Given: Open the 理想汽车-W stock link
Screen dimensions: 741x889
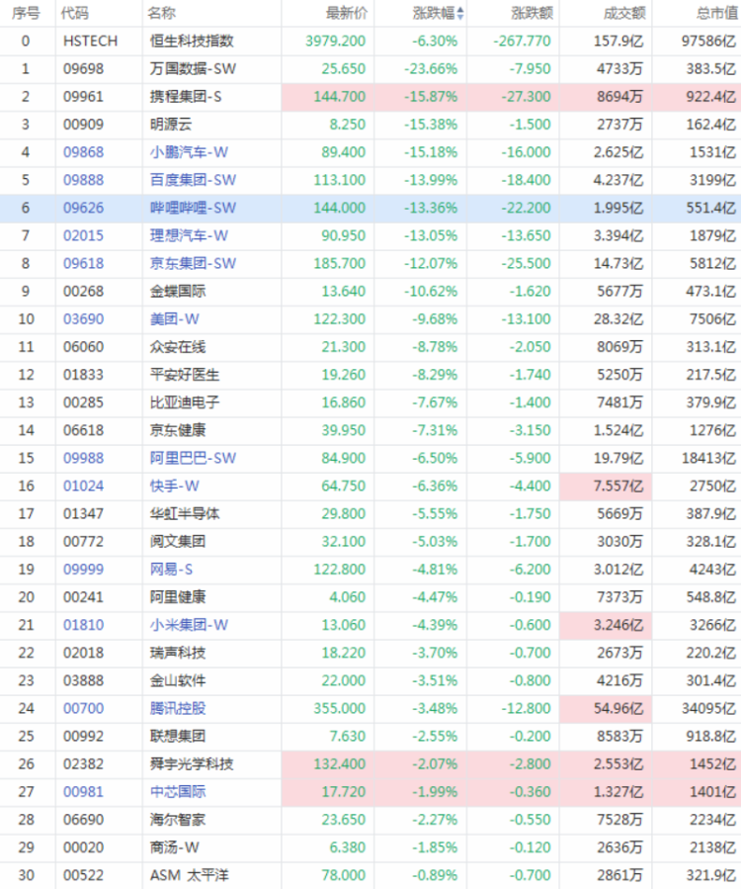Looking at the screenshot, I should coord(189,236).
